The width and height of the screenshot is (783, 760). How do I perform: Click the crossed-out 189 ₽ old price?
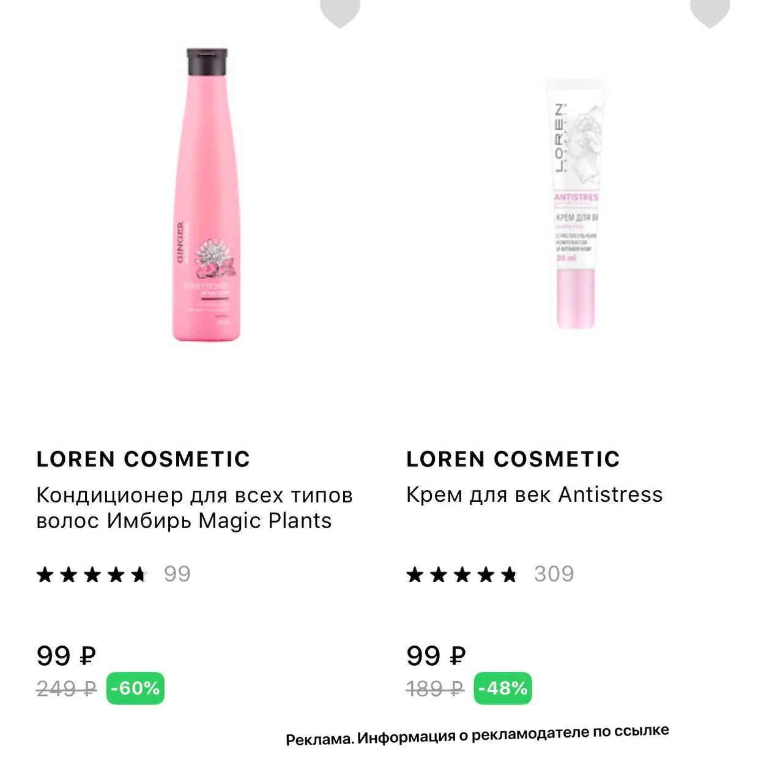tap(436, 689)
